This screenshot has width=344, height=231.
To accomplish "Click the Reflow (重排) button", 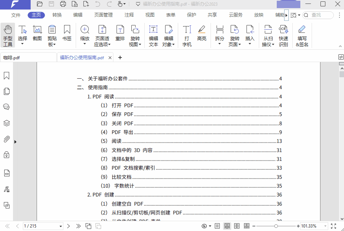I will (x=120, y=33).
